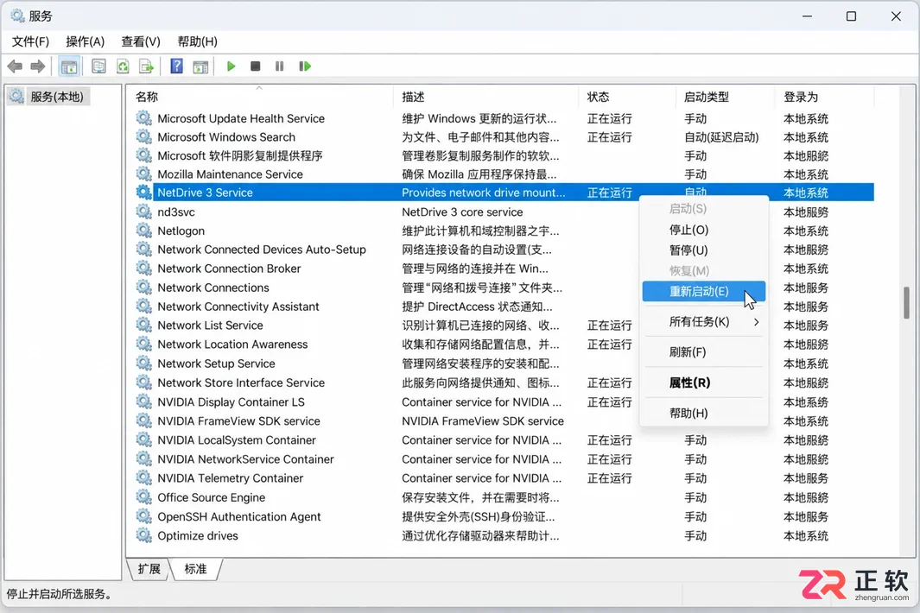Click gear icon of Network Setup Service

click(x=143, y=363)
